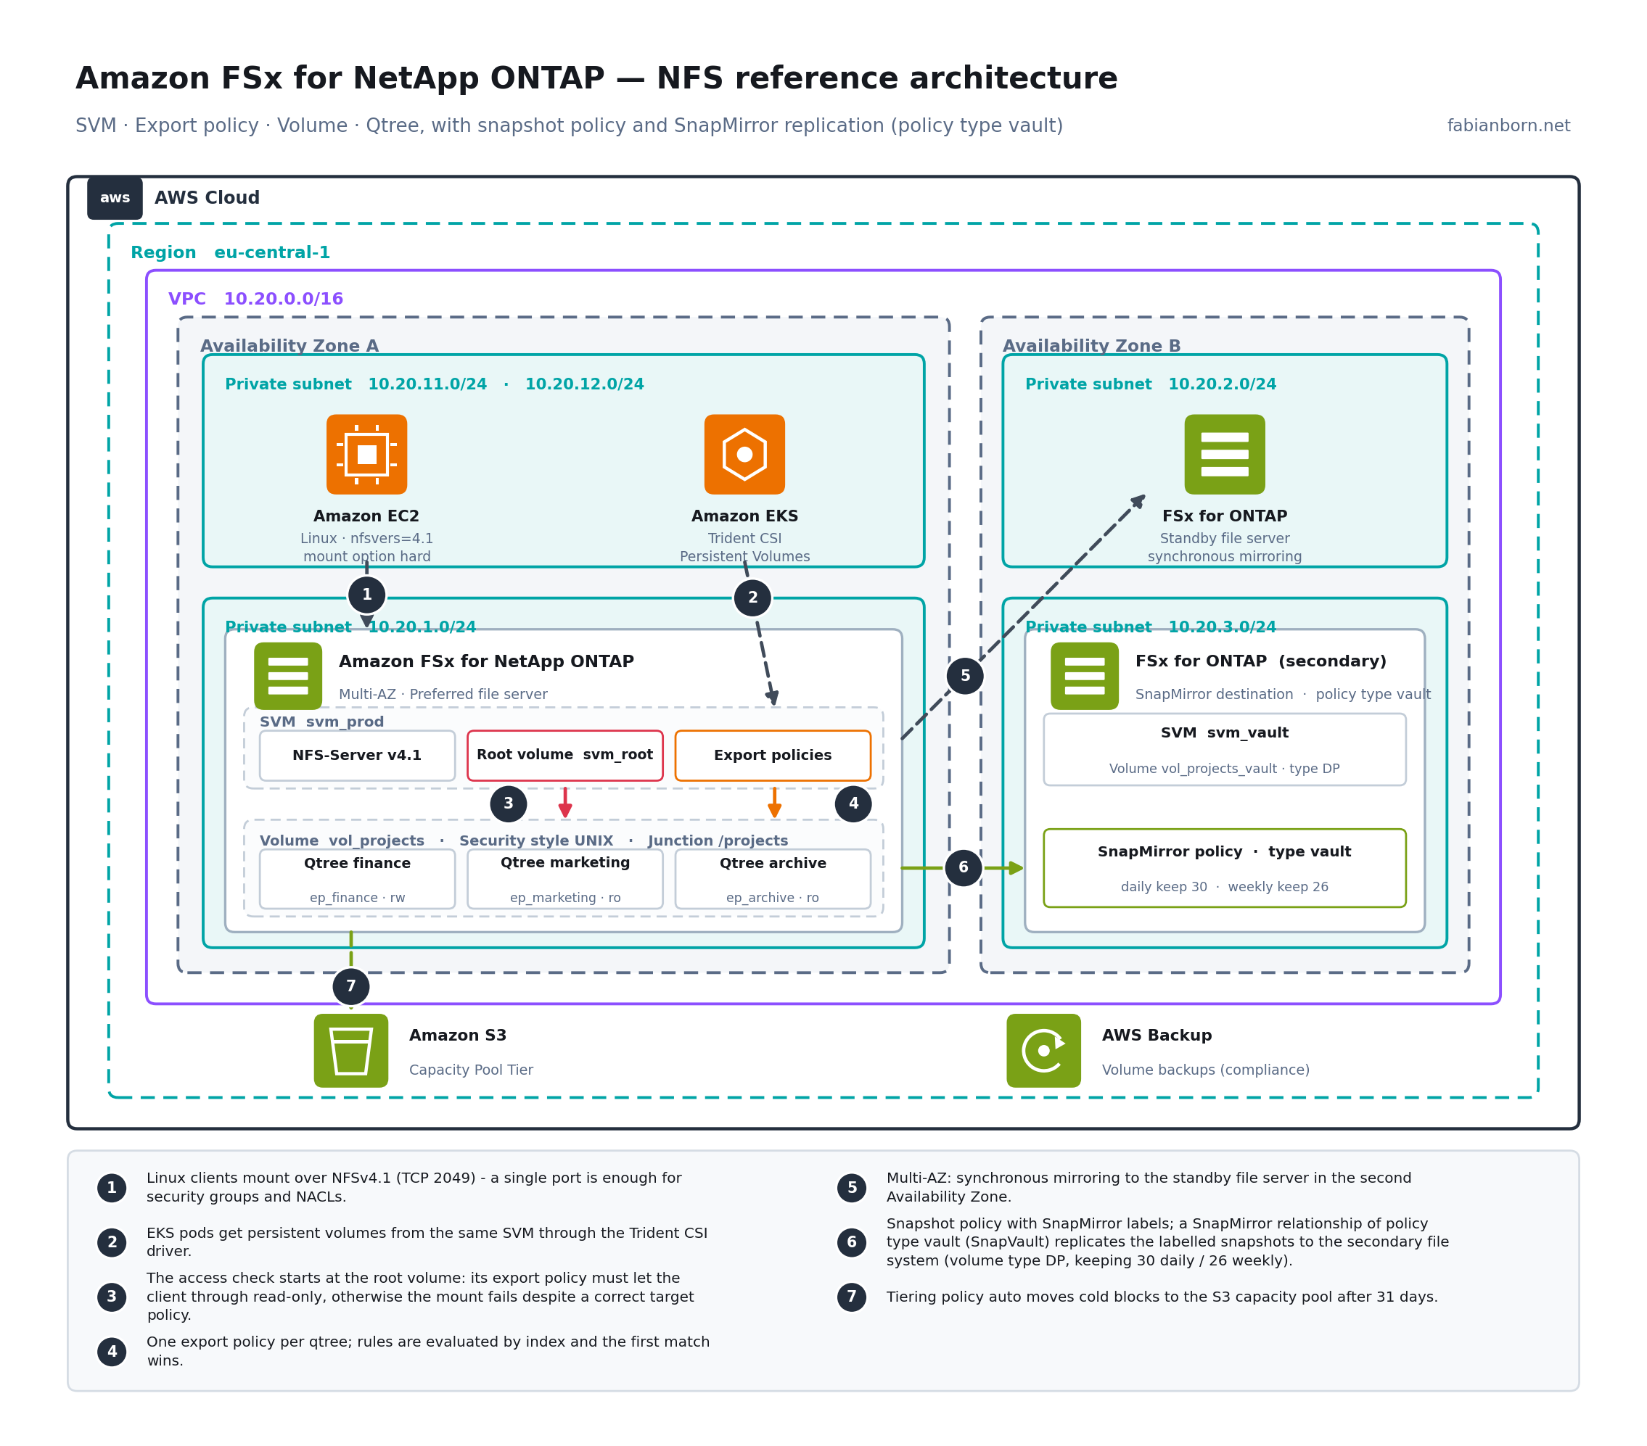Click the 'Volume vol_projects' label
This screenshot has width=1647, height=1446.
point(342,840)
